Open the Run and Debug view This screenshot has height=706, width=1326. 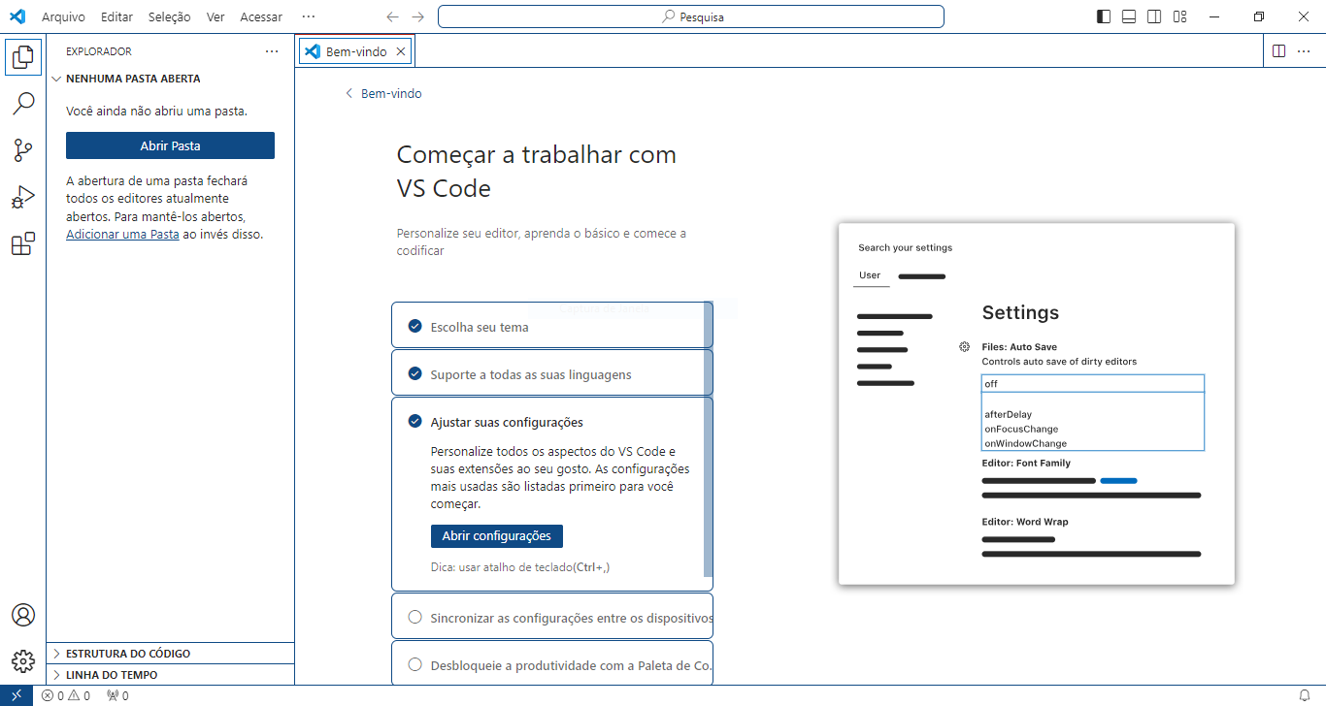(22, 197)
